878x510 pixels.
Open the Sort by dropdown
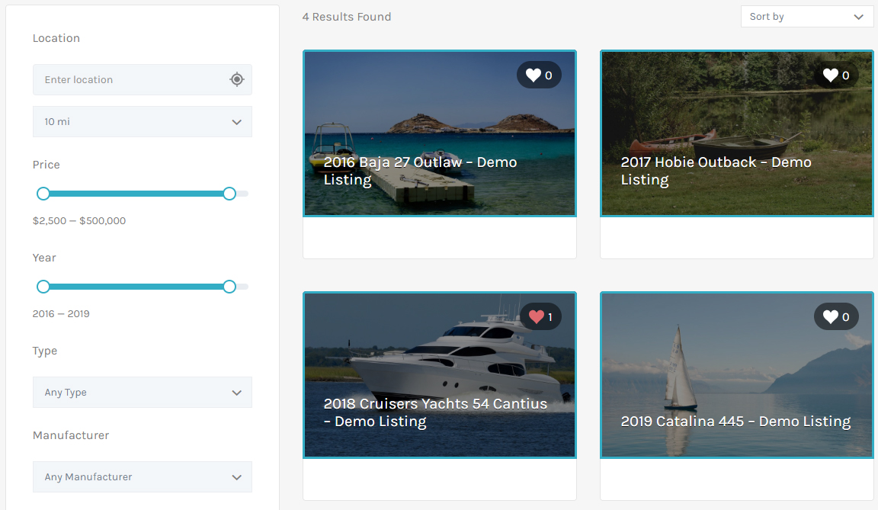point(806,17)
